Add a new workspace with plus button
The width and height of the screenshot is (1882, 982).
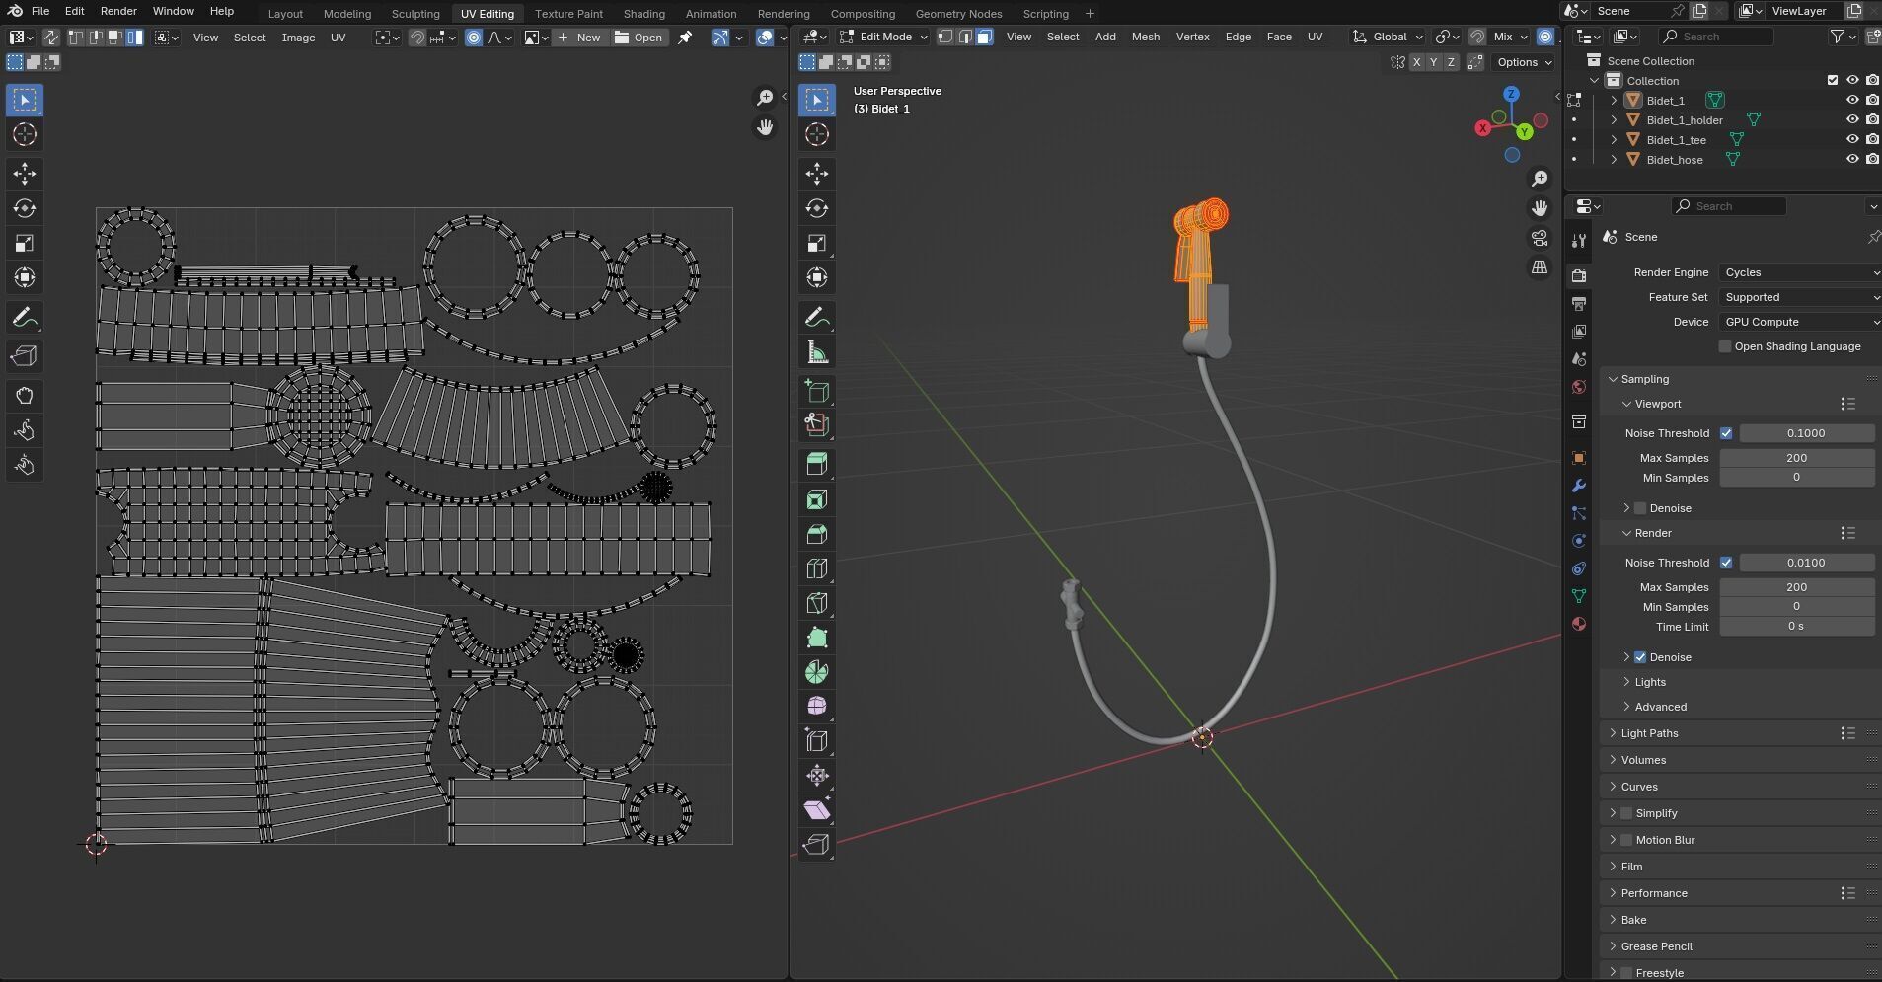click(x=1090, y=13)
